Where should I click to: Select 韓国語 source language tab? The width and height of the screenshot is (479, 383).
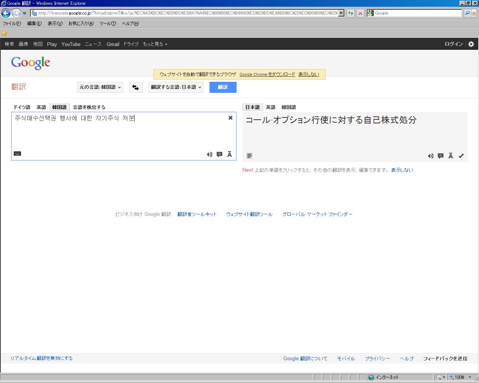60,107
